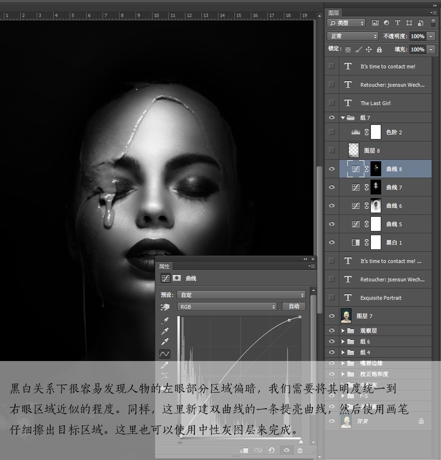Viewport: 441px width, 460px height.
Task: Clip adjustment to layer below icon
Action: (244, 450)
